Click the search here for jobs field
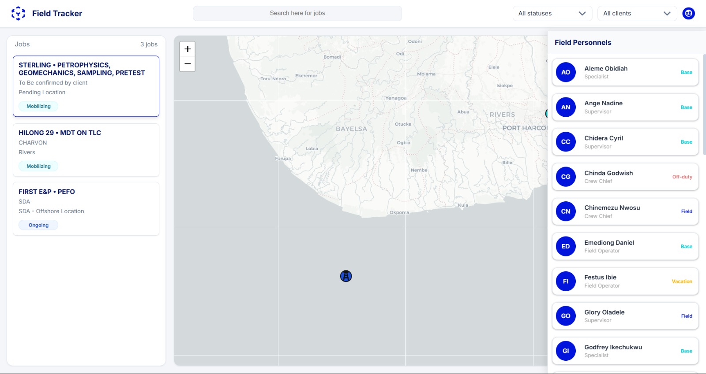Viewport: 706px width, 374px height. tap(297, 13)
